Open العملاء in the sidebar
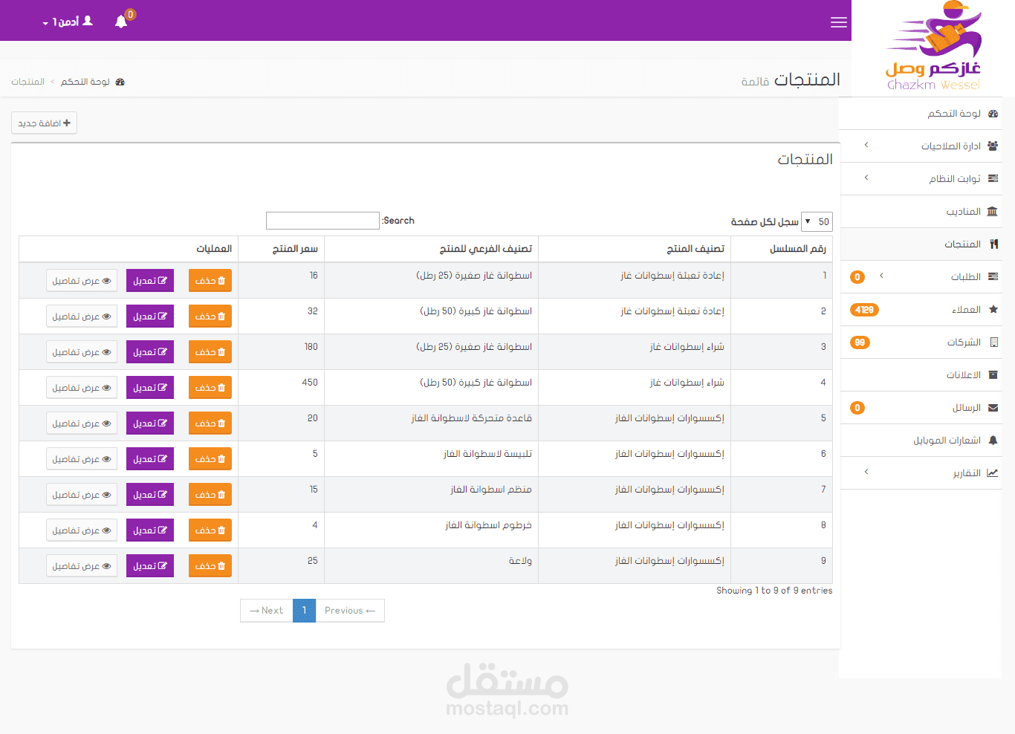 [x=921, y=310]
